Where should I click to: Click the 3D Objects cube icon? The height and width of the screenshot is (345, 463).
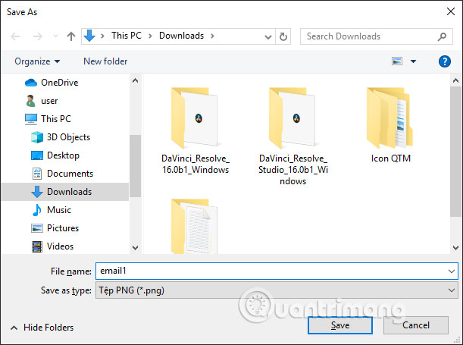tap(37, 137)
